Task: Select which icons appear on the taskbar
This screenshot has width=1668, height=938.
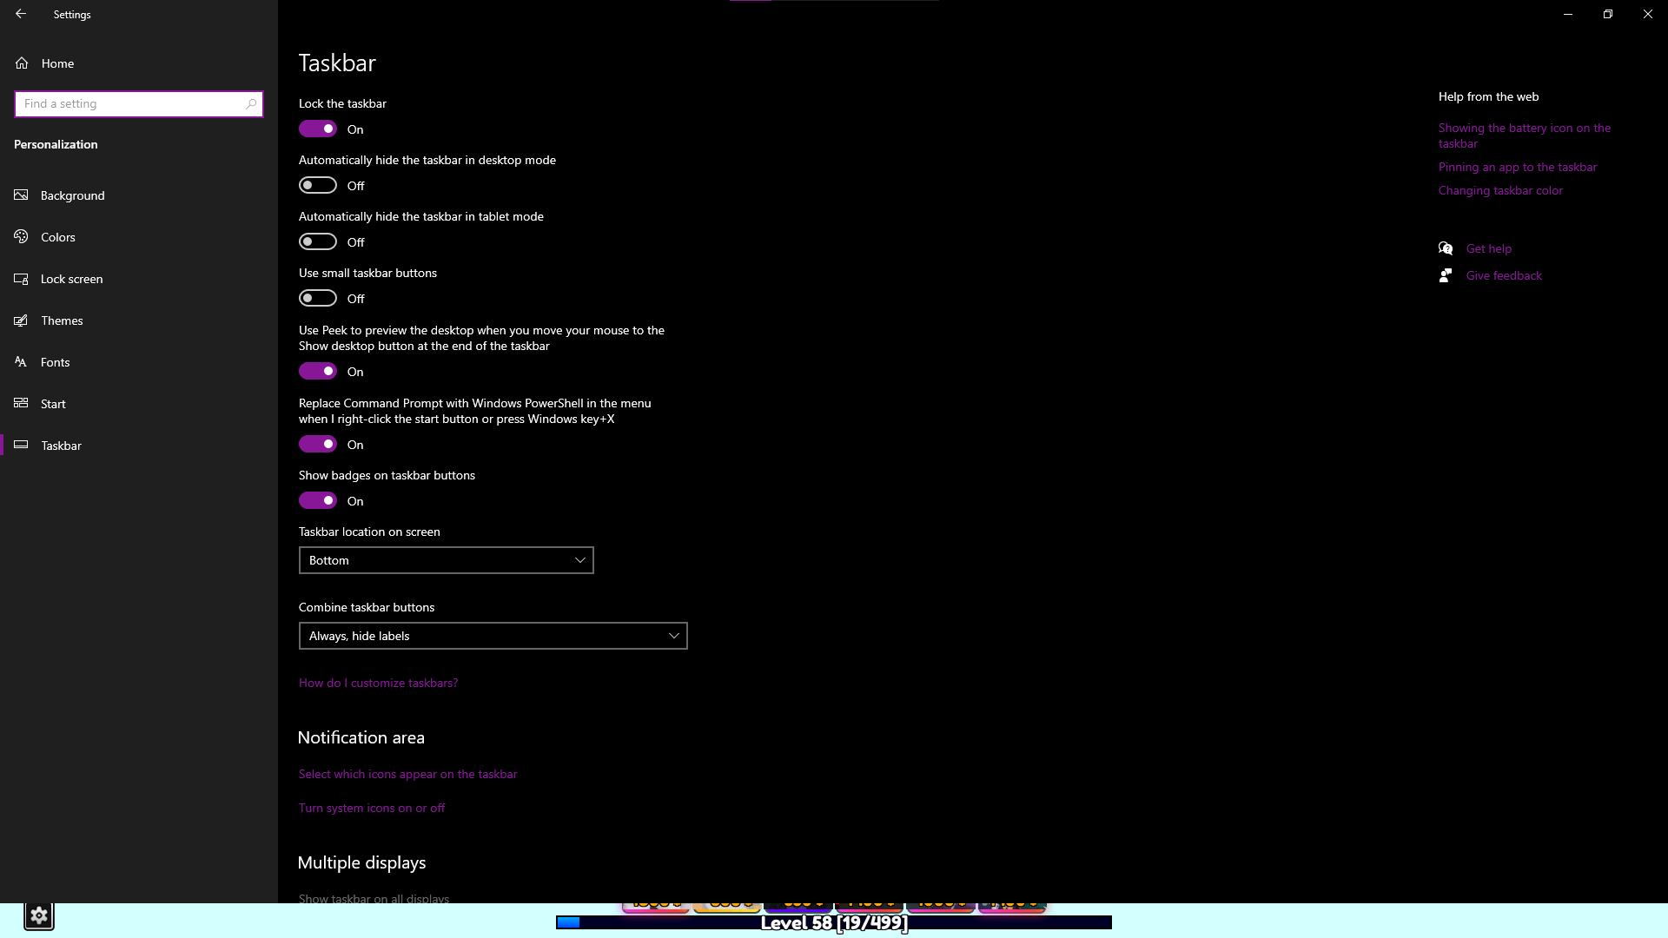Action: (x=407, y=774)
